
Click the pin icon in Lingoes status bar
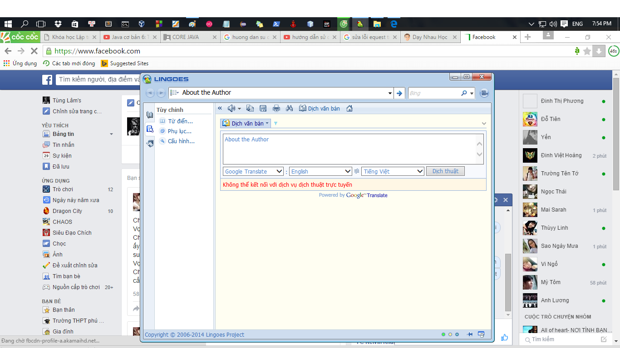pyautogui.click(x=470, y=334)
